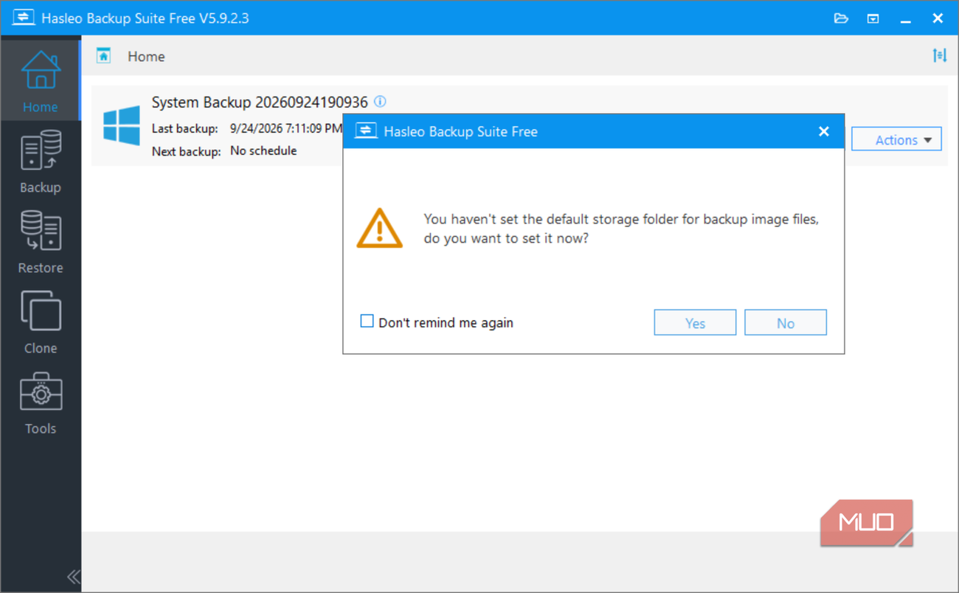This screenshot has height=593, width=959.
Task: Open the Clone section in sidebar
Action: click(40, 322)
